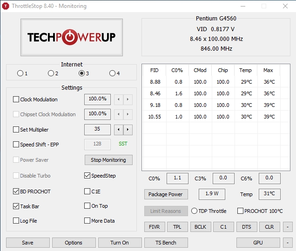The height and width of the screenshot is (251, 296).
Task: Enable Clock Modulation checkbox
Action: click(x=16, y=99)
